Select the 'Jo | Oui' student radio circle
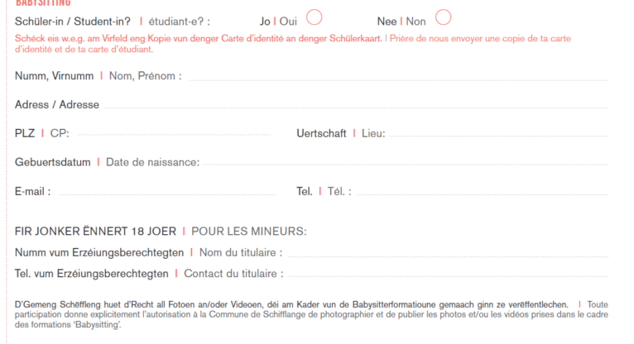The image size is (634, 344). [315, 17]
